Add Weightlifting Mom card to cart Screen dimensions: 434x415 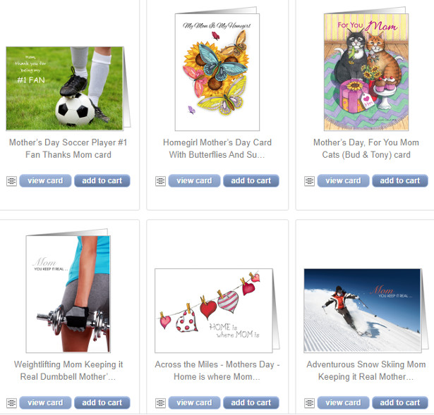pos(102,402)
